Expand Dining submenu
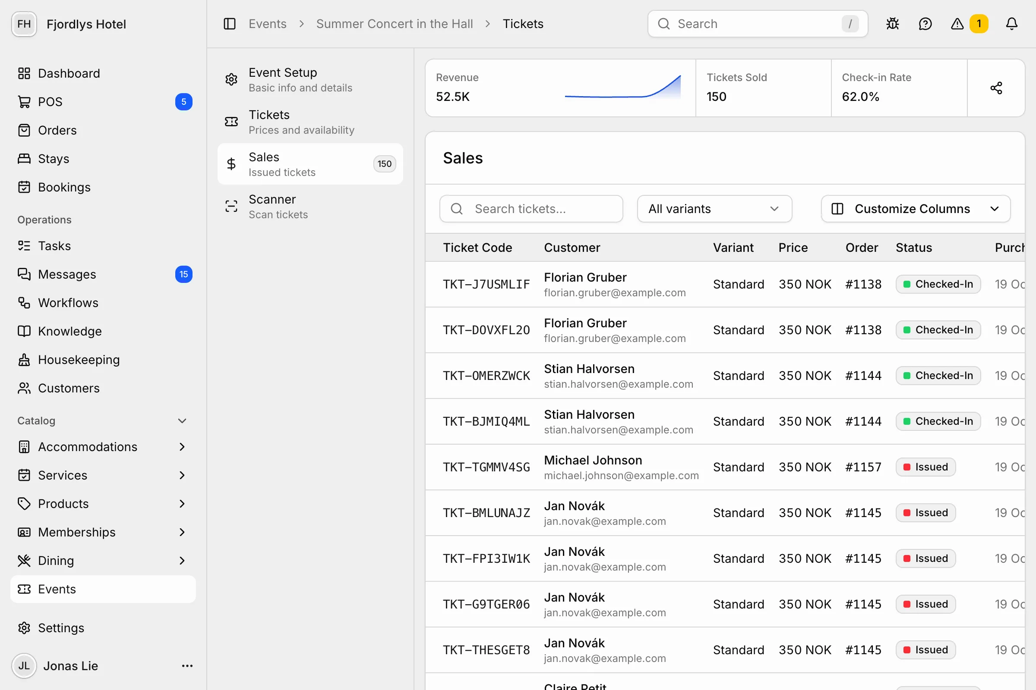 182,561
